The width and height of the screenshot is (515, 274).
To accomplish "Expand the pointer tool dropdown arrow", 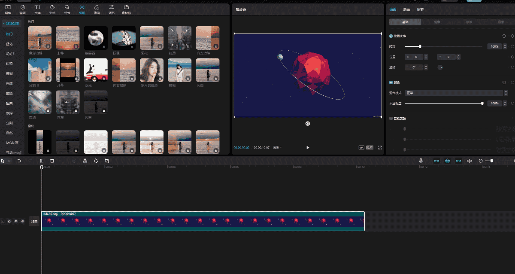I will point(9,161).
